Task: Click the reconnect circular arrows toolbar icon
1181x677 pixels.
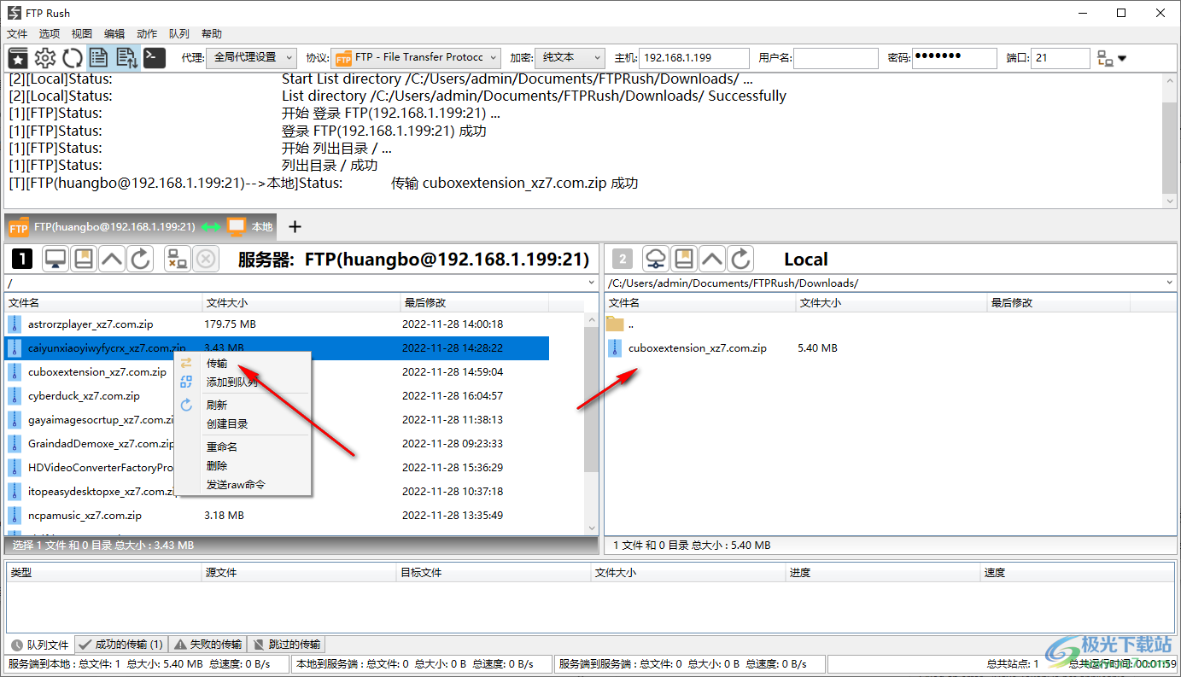Action: (73, 58)
